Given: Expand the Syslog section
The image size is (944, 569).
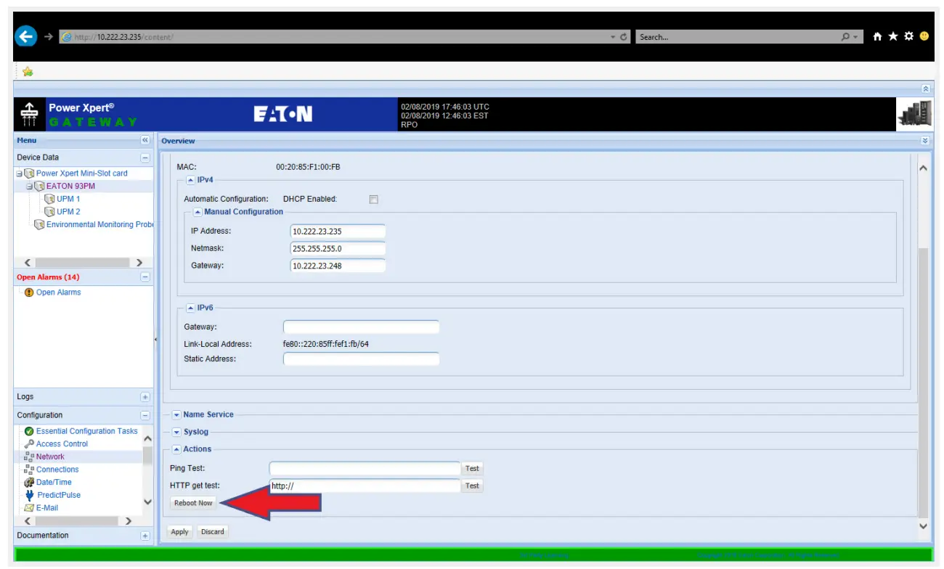Looking at the screenshot, I should [176, 433].
